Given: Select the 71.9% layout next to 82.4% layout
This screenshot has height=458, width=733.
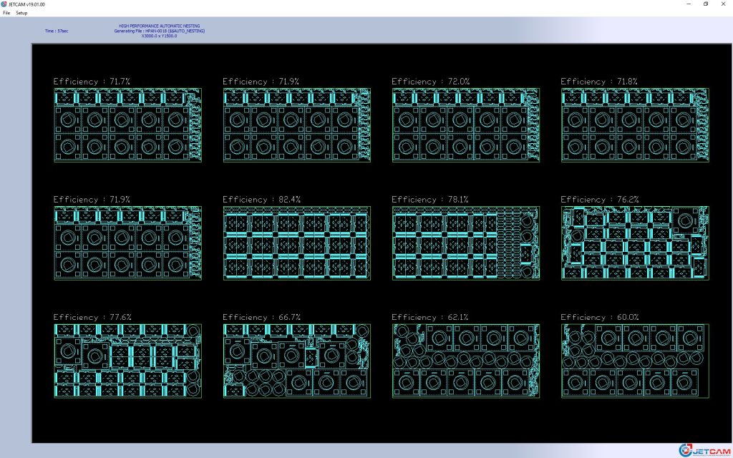Looking at the screenshot, I should [127, 243].
